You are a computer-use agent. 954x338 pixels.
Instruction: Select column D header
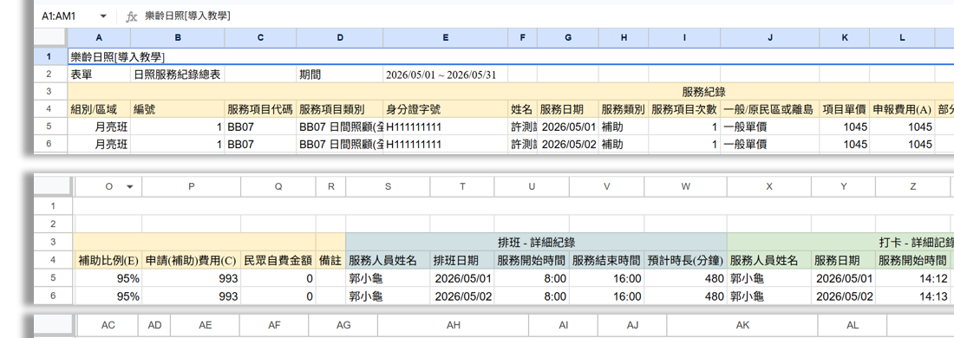tap(339, 37)
